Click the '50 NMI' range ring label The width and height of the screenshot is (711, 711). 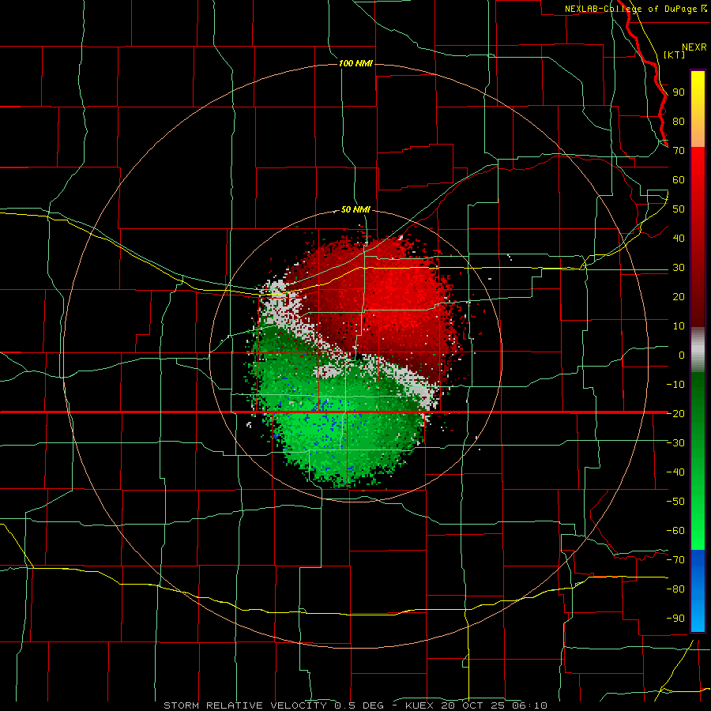click(x=355, y=209)
